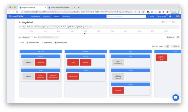Close the Log4shell browser tab
The width and height of the screenshot is (188, 112).
pos(45,8)
